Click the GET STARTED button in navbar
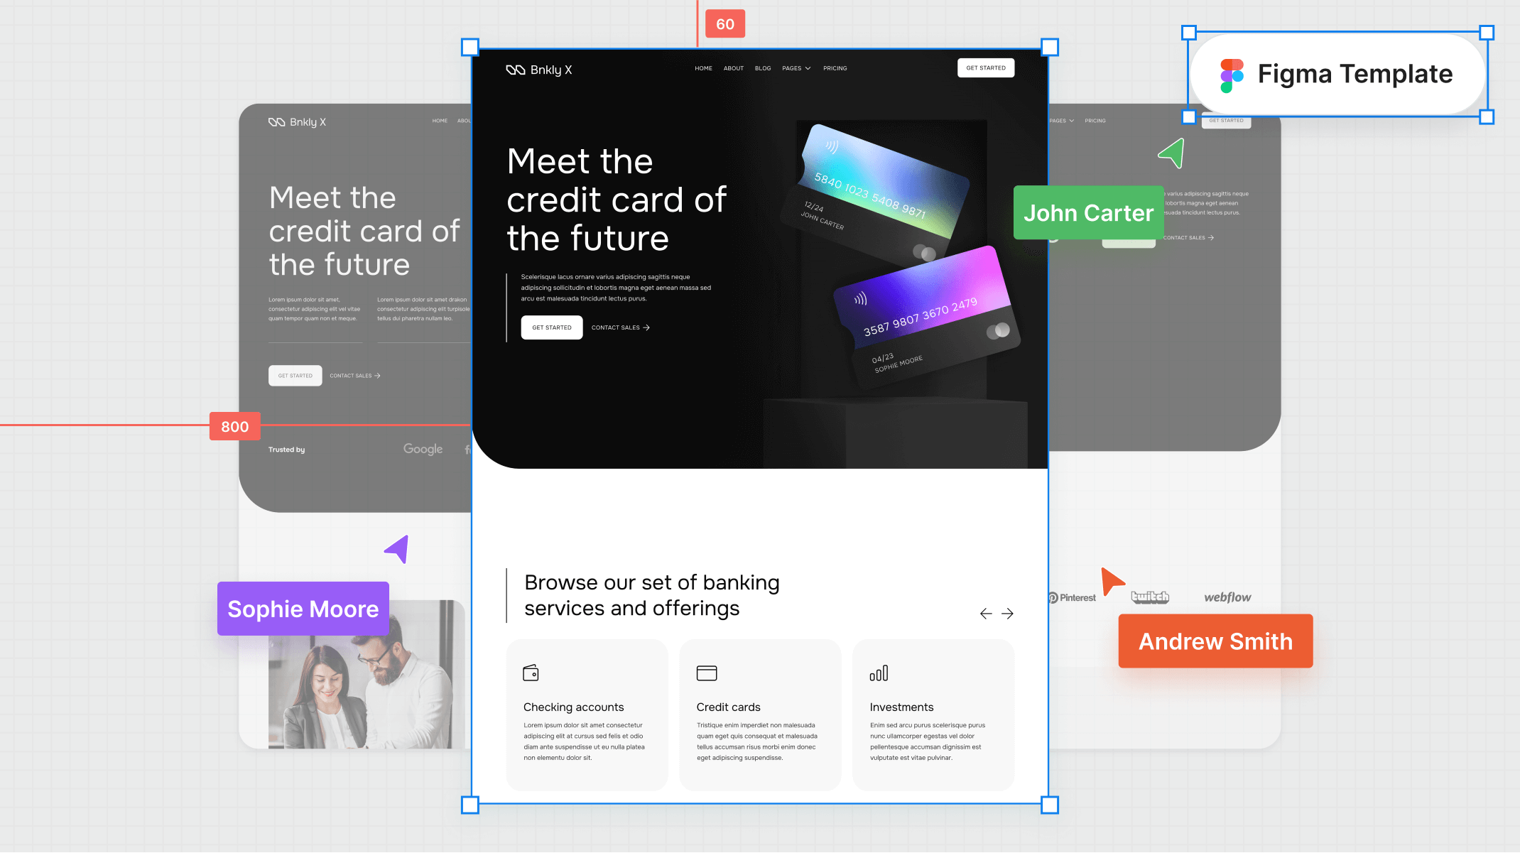 click(985, 68)
